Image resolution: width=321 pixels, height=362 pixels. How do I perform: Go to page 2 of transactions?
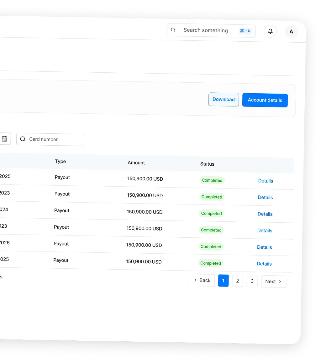coord(237,281)
